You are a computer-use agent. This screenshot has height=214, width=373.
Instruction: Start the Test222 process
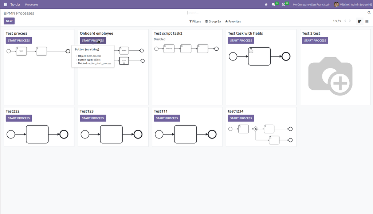point(19,118)
